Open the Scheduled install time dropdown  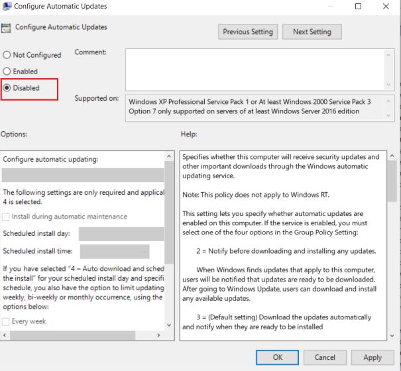click(x=115, y=252)
